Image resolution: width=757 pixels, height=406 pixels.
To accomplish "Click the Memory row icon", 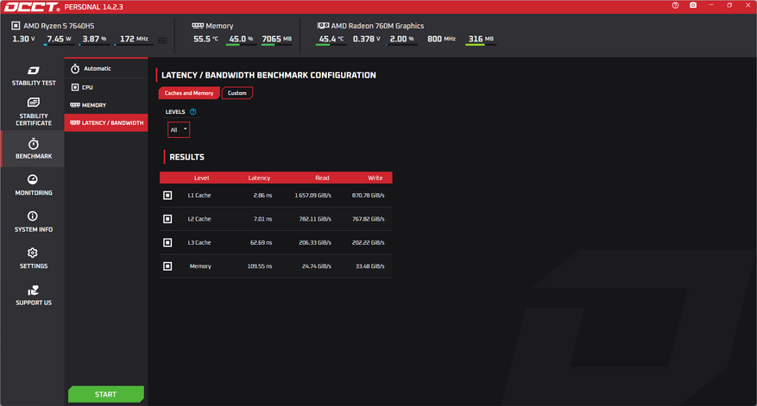I will (x=167, y=266).
